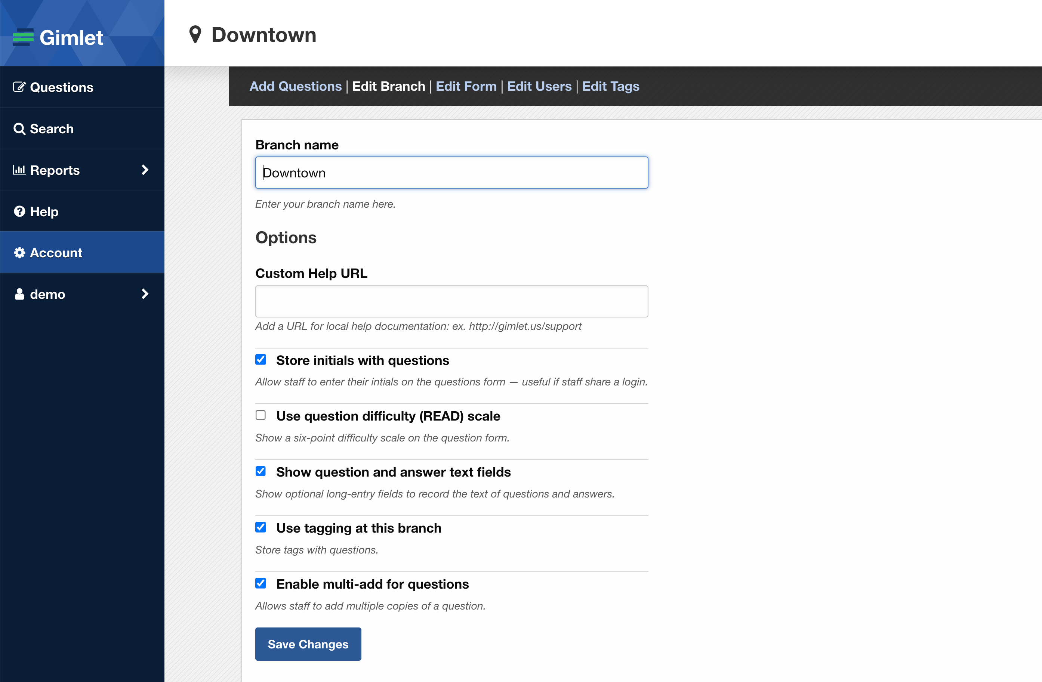This screenshot has height=682, width=1042.
Task: Click the Gimlet logo icon
Action: [x=23, y=37]
